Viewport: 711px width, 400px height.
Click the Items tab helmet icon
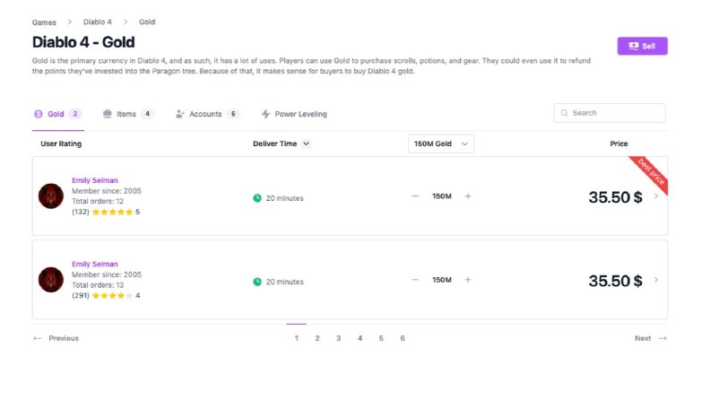[x=107, y=114]
